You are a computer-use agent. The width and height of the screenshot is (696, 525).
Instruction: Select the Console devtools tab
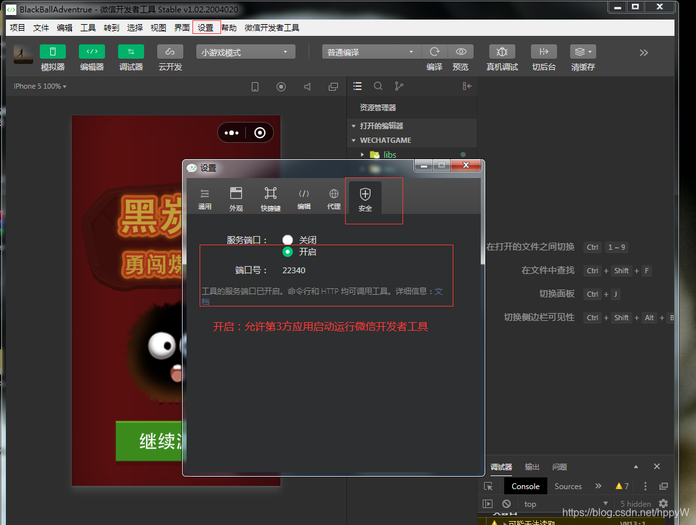click(x=526, y=487)
